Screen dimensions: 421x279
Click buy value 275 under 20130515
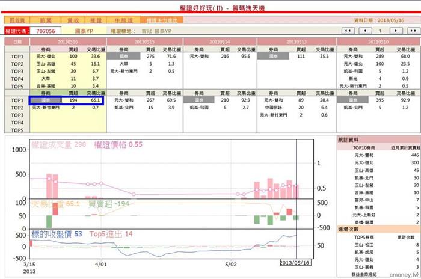click(x=150, y=57)
